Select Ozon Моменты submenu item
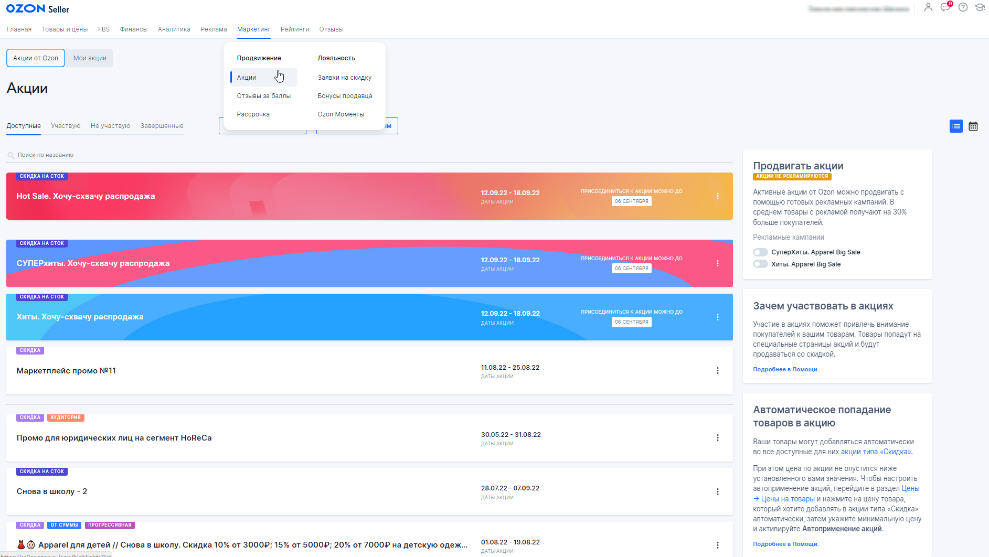This screenshot has width=989, height=557. (341, 114)
